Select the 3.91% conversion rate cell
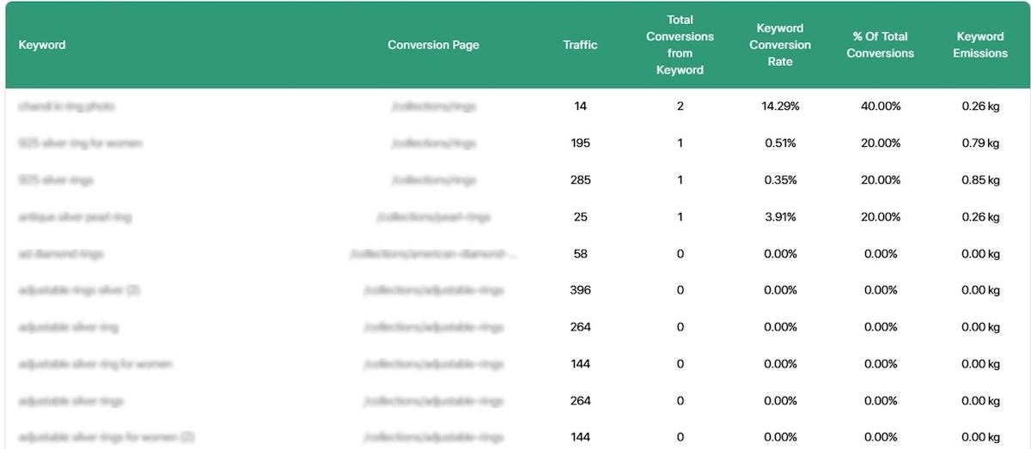 pos(779,217)
